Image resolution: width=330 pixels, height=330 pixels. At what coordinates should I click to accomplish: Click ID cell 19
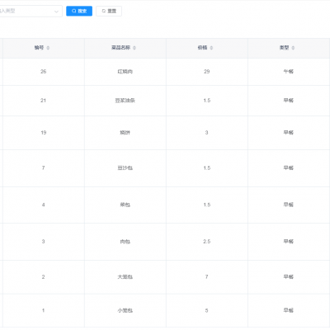coord(43,133)
